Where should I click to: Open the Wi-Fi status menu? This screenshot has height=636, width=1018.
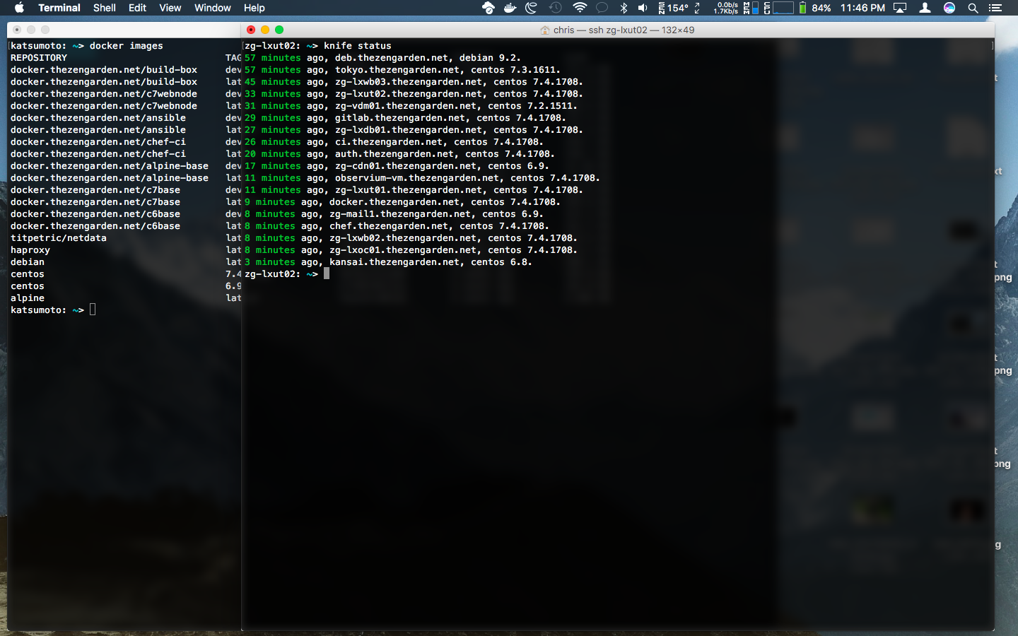point(580,8)
